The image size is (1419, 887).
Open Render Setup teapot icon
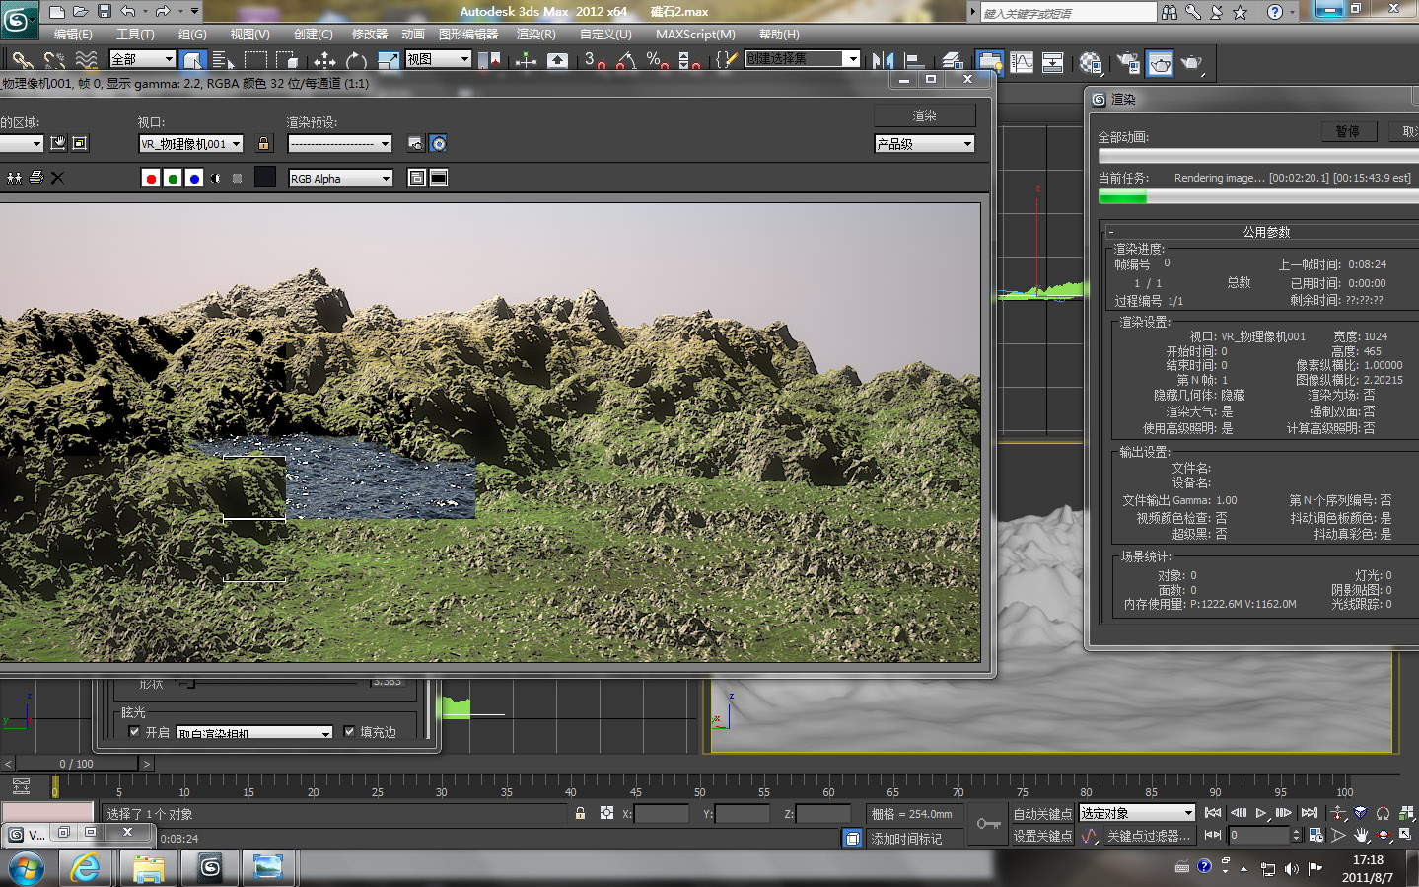(x=1128, y=63)
